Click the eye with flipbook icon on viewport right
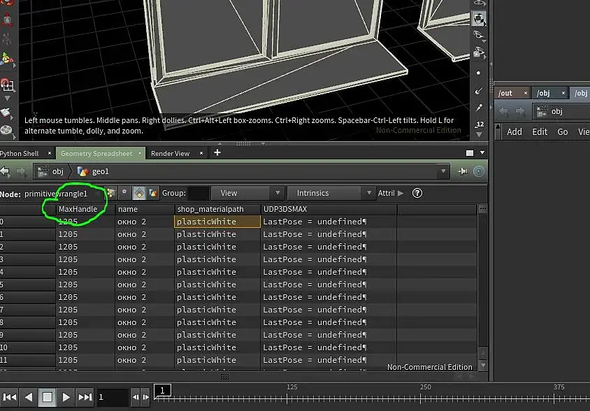Viewport: 590px width, 411px height. coord(479,52)
